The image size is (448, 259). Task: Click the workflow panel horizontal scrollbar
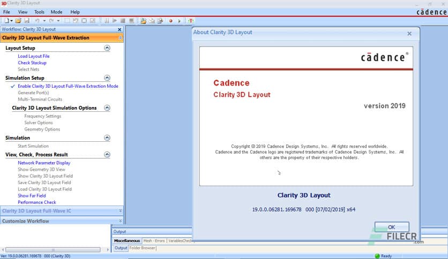coord(53,249)
